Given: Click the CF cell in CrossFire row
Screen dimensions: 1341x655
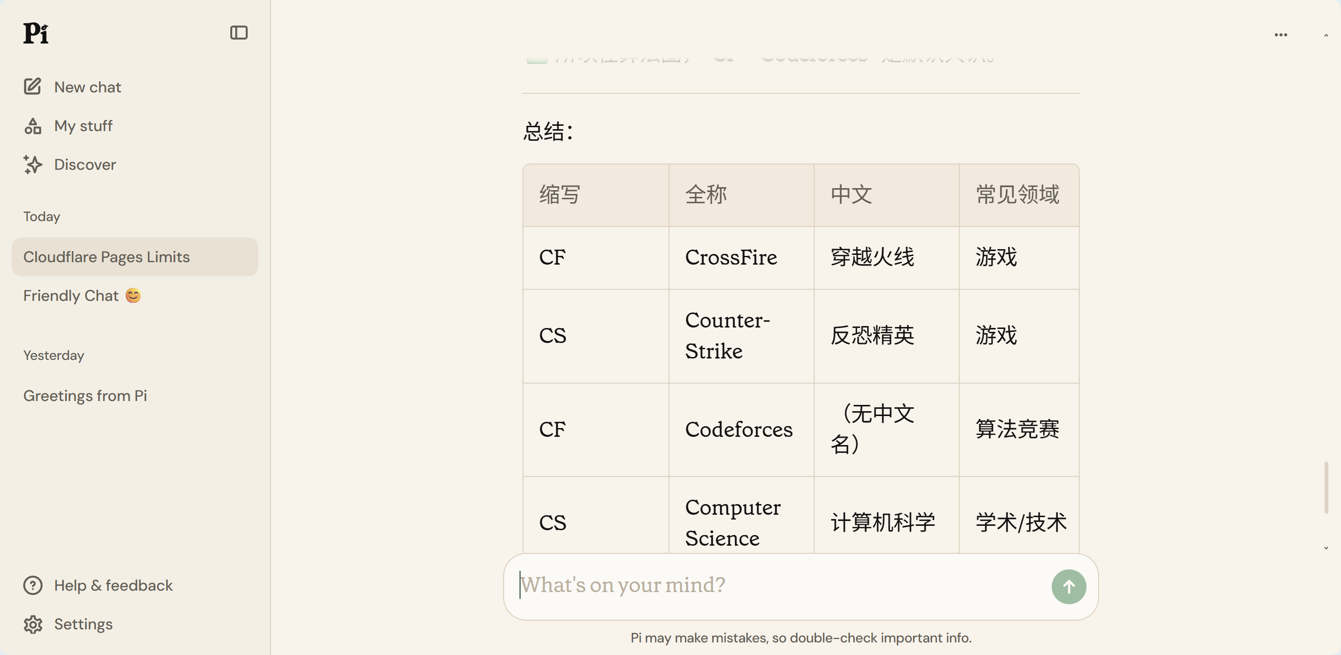Looking at the screenshot, I should (x=596, y=258).
